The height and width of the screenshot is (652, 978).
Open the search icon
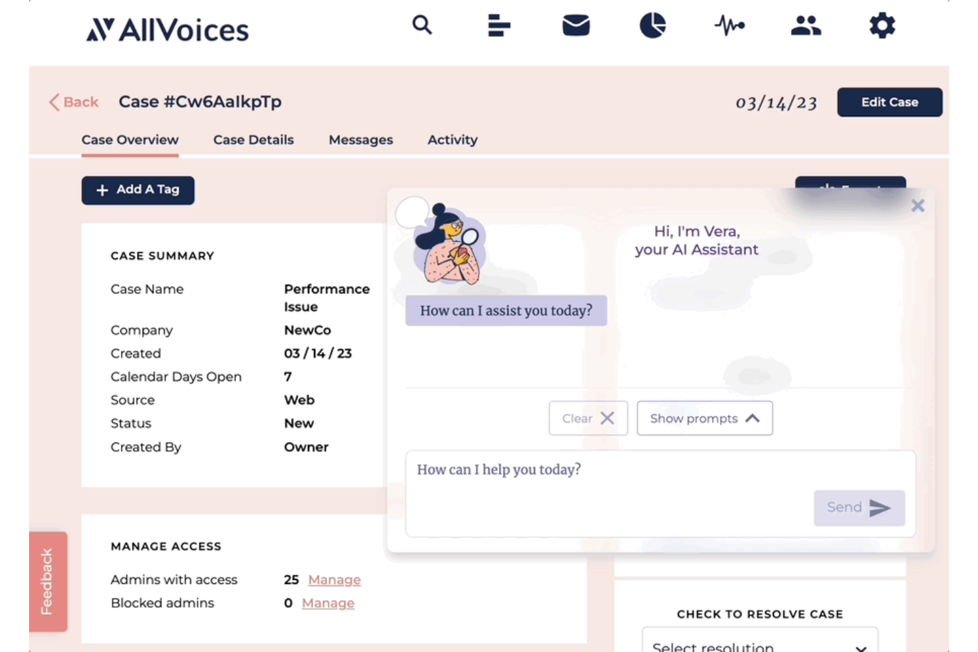422,26
